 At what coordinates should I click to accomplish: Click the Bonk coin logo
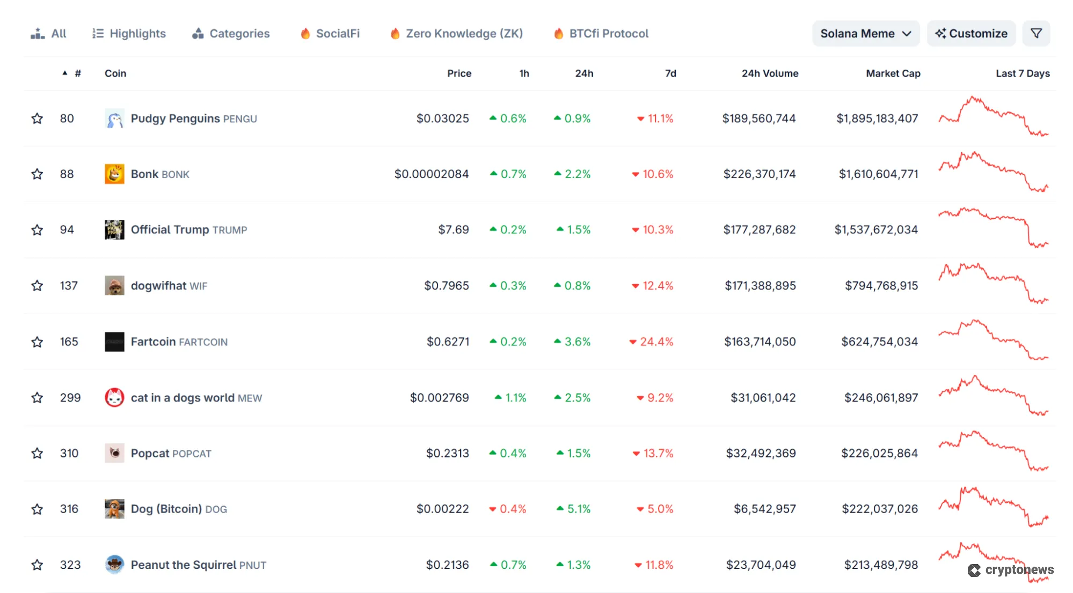114,174
